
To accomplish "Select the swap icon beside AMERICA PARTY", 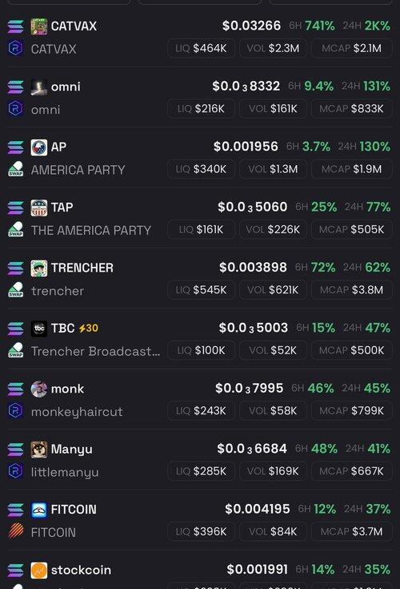I will 16,169.
